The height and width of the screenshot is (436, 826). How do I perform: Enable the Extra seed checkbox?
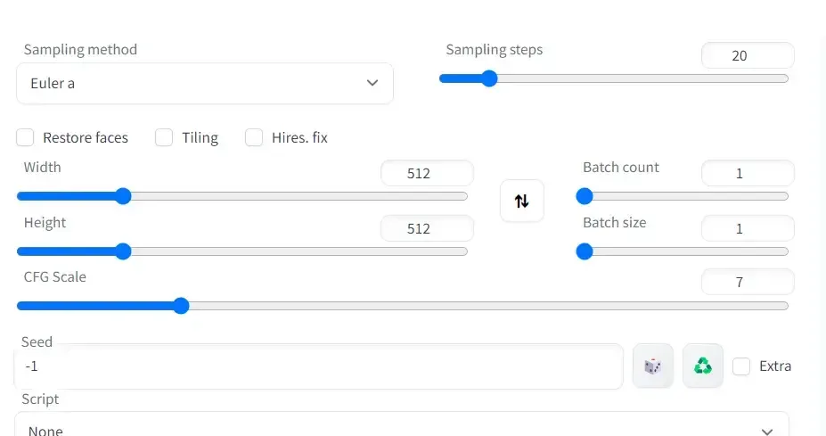pos(741,366)
